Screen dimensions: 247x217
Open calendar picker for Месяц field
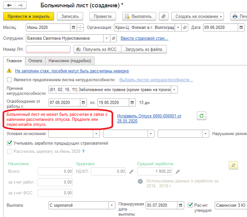73,27
